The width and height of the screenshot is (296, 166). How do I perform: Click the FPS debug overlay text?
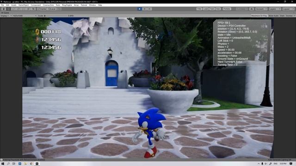pyautogui.click(x=224, y=23)
